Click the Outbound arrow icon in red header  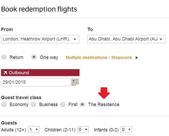5,73
